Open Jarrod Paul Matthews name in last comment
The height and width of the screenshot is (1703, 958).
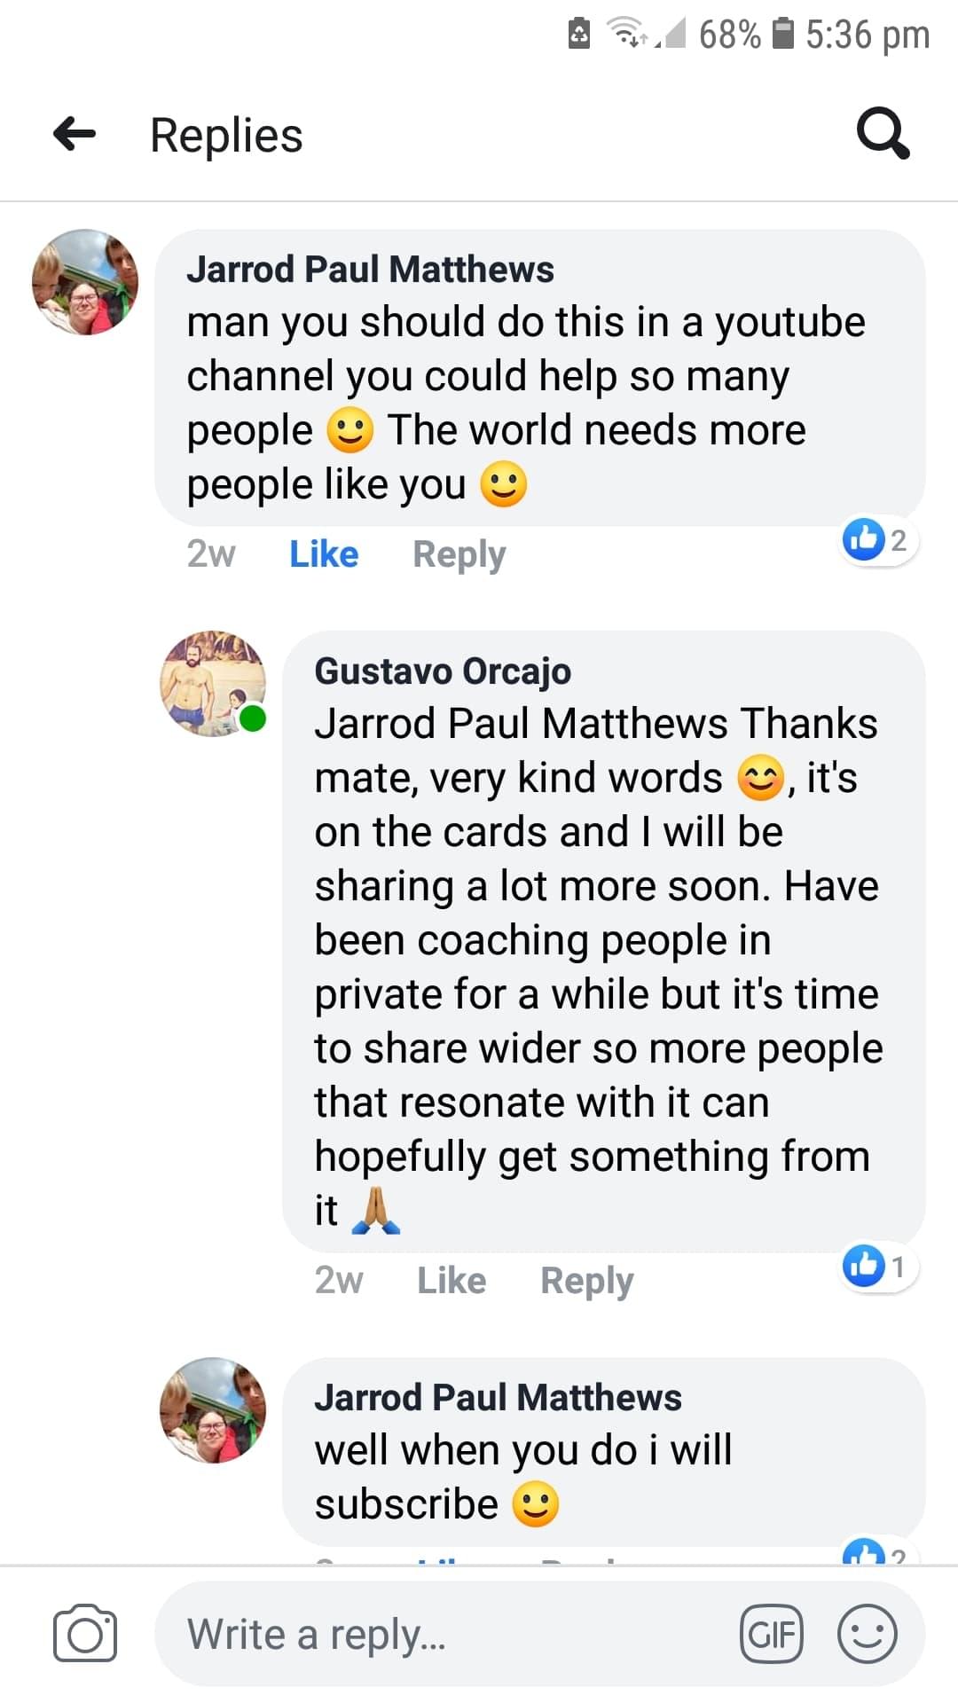coord(498,1398)
